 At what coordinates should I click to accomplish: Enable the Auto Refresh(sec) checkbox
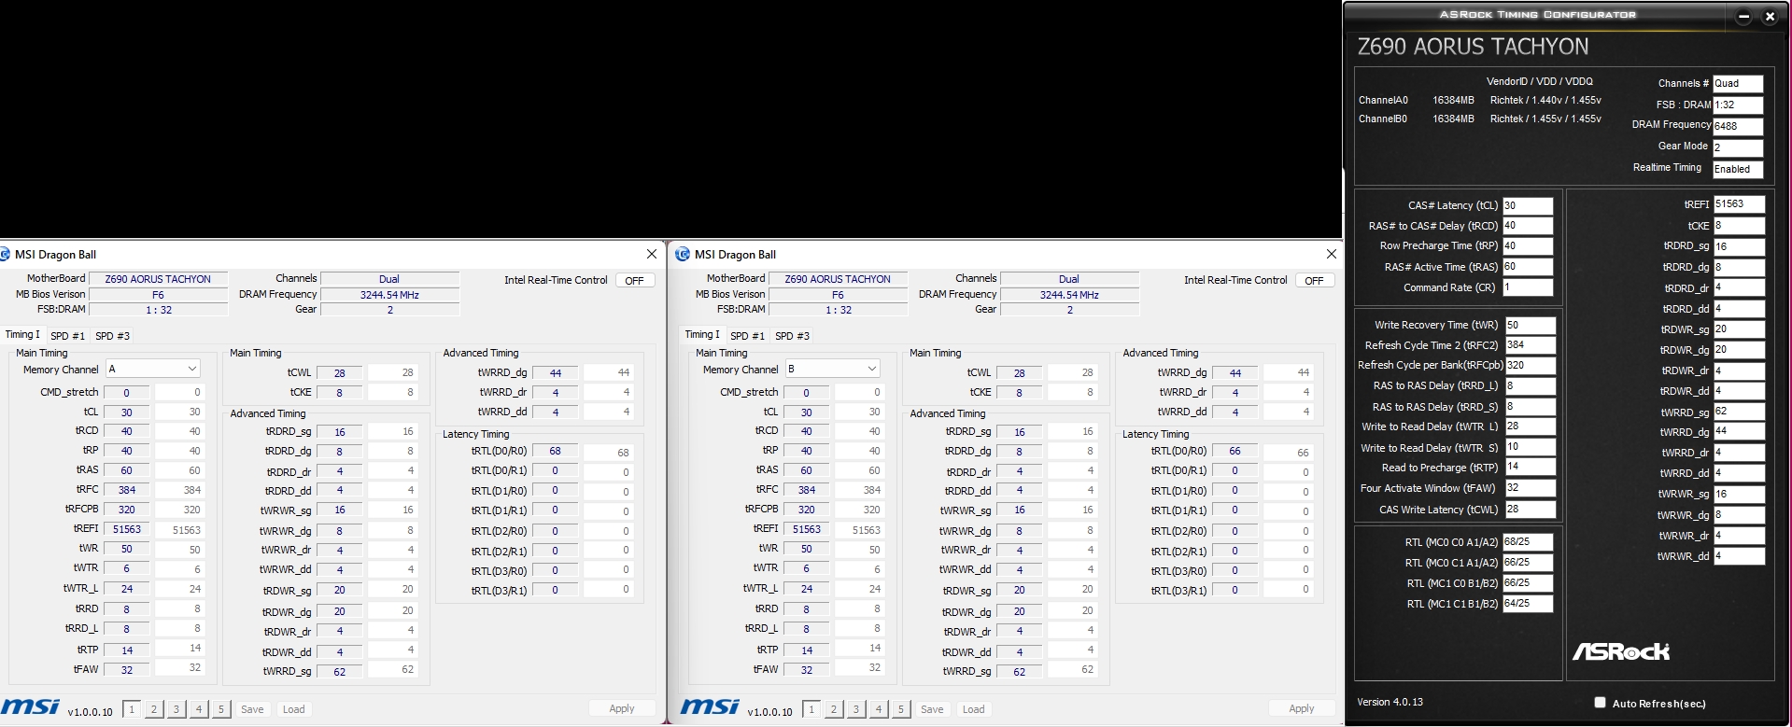[x=1600, y=703]
